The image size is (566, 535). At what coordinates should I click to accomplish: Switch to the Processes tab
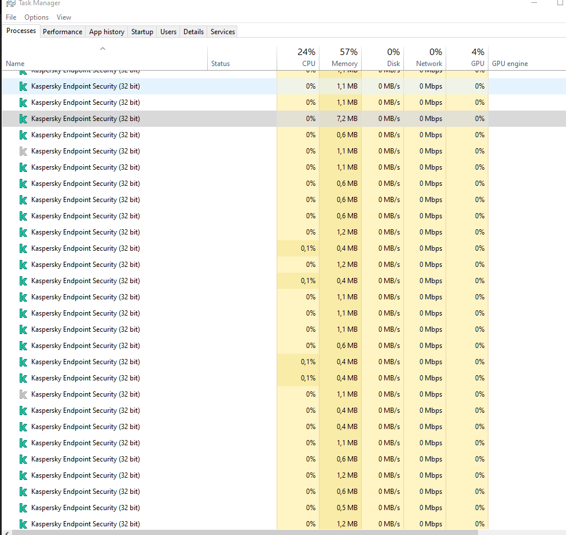coord(21,31)
